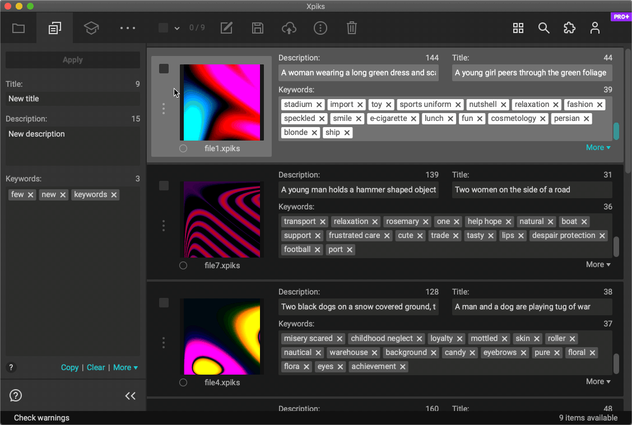Open the plugins puzzle piece icon
632x425 pixels.
point(569,28)
